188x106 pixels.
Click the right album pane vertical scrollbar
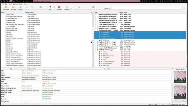[187, 39]
